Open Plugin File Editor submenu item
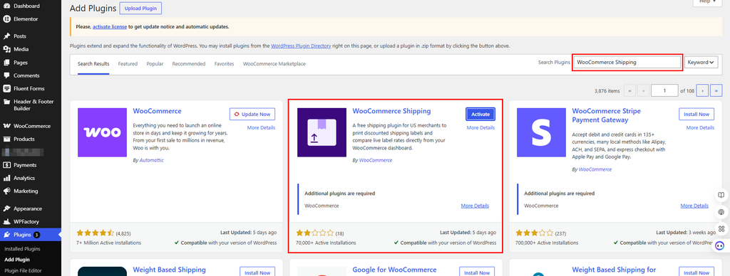Image resolution: width=730 pixels, height=276 pixels. 24,270
